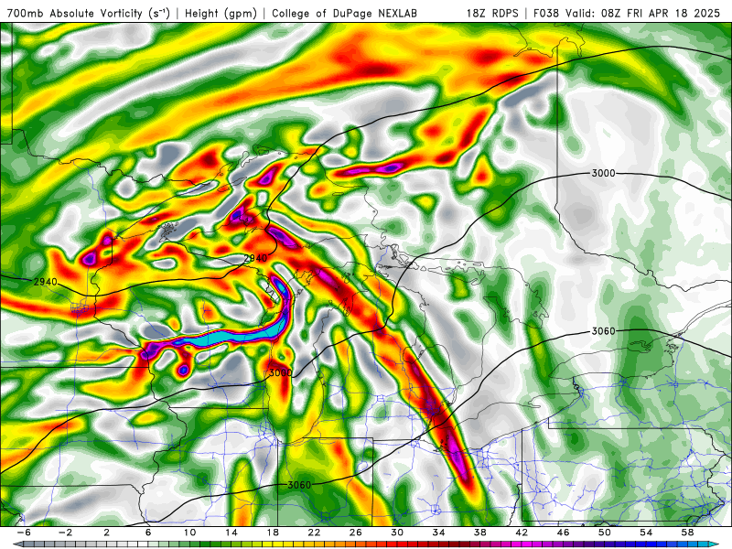
Task: Pick the '34' label on vorticity scale
Action: click(438, 533)
